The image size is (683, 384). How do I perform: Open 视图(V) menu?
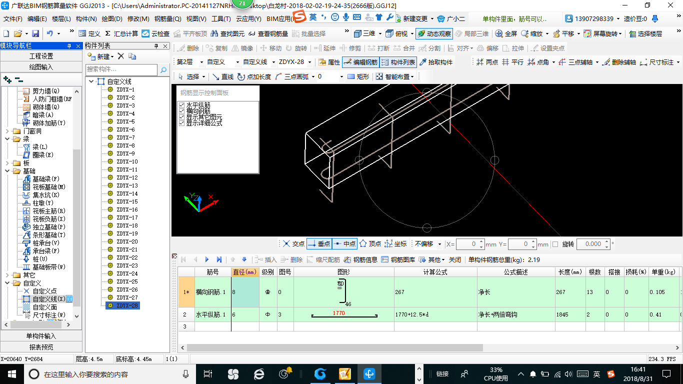click(196, 19)
